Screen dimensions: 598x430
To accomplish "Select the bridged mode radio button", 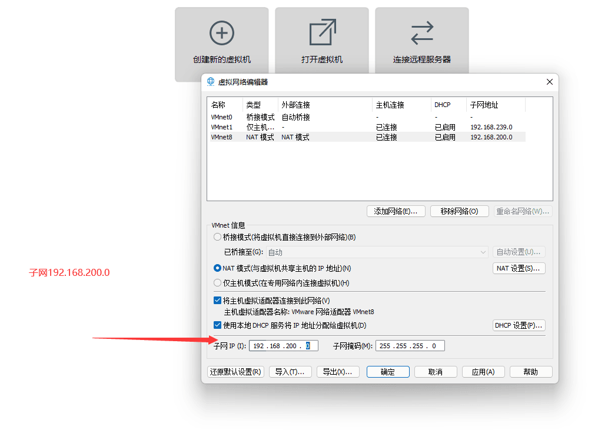I will click(x=218, y=237).
